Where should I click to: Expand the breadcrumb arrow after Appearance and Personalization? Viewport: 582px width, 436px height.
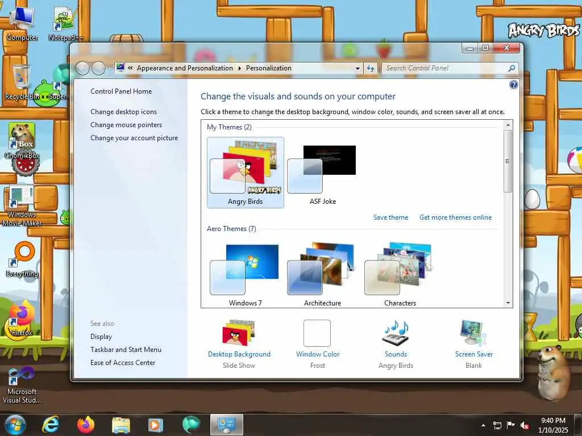click(x=239, y=68)
